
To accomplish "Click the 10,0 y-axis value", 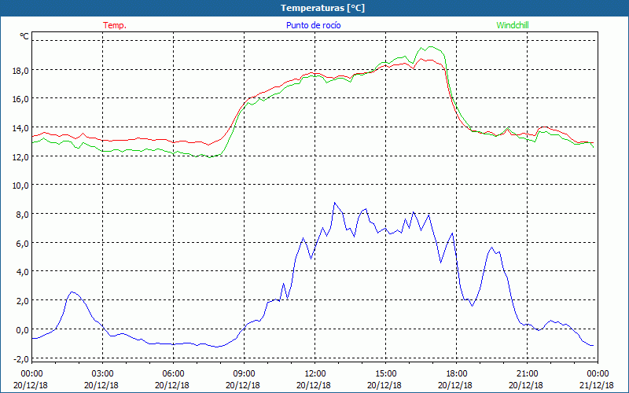I will [20, 185].
